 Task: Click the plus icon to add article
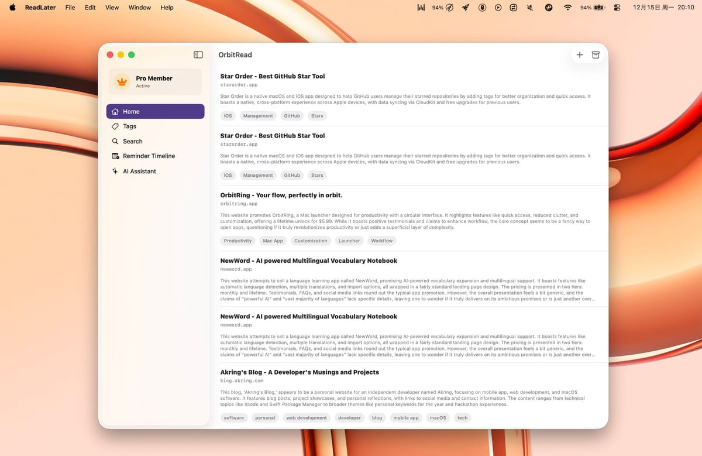click(x=580, y=54)
